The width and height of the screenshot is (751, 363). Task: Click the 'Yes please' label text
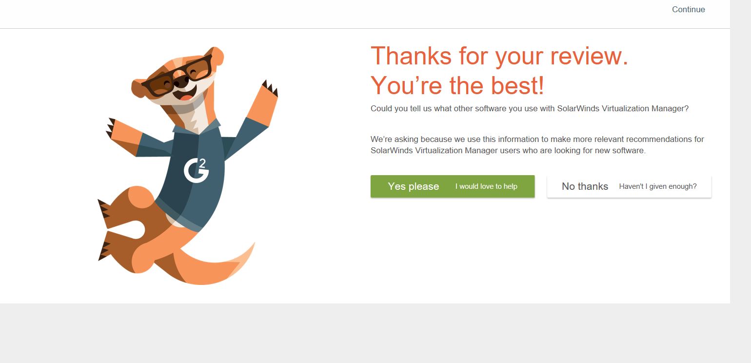coord(414,186)
